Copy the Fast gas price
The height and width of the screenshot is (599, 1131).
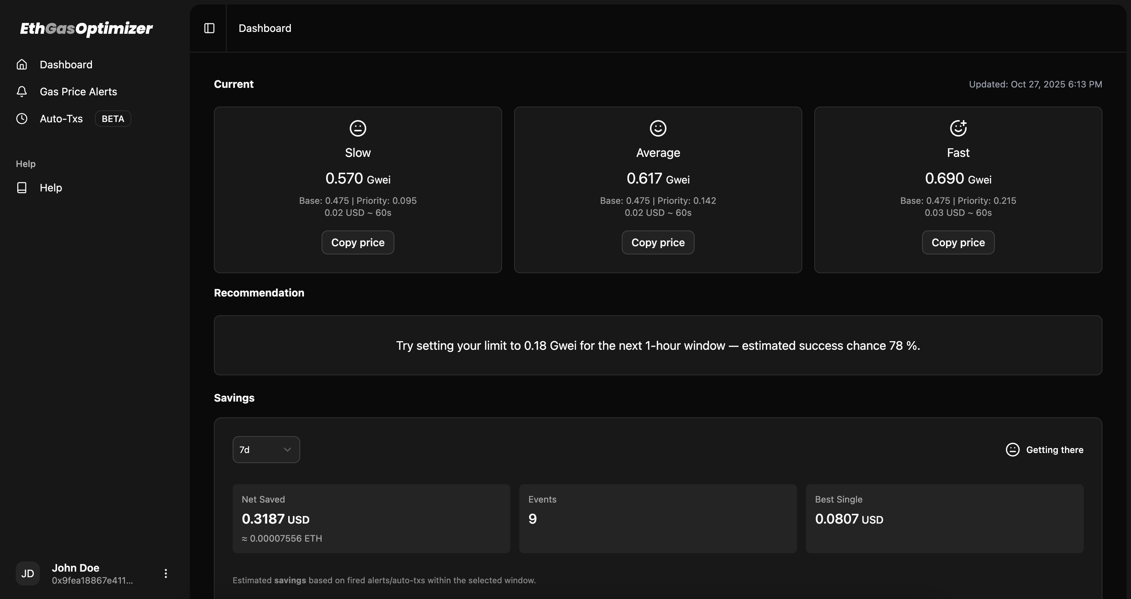tap(958, 242)
